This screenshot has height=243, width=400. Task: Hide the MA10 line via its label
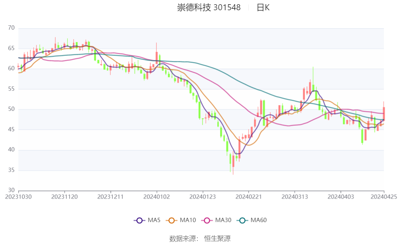click(188, 220)
